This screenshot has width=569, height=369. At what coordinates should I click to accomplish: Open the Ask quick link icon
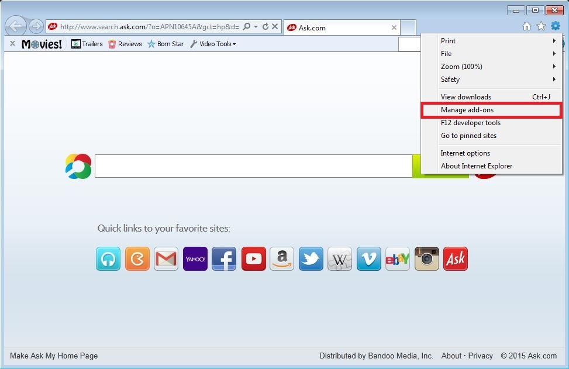point(456,258)
